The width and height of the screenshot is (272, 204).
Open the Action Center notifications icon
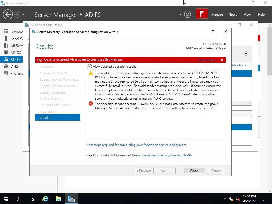click(x=263, y=199)
